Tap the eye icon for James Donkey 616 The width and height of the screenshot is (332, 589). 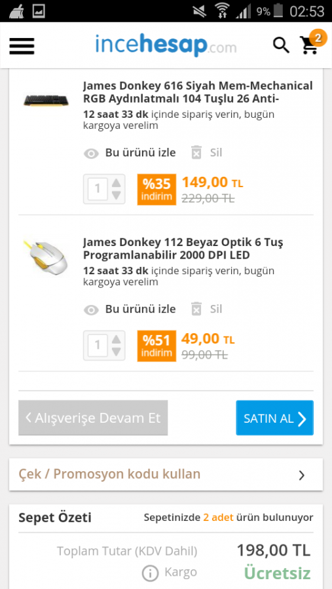(x=91, y=153)
